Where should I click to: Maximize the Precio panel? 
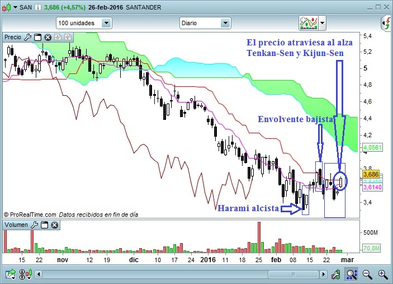[37, 37]
